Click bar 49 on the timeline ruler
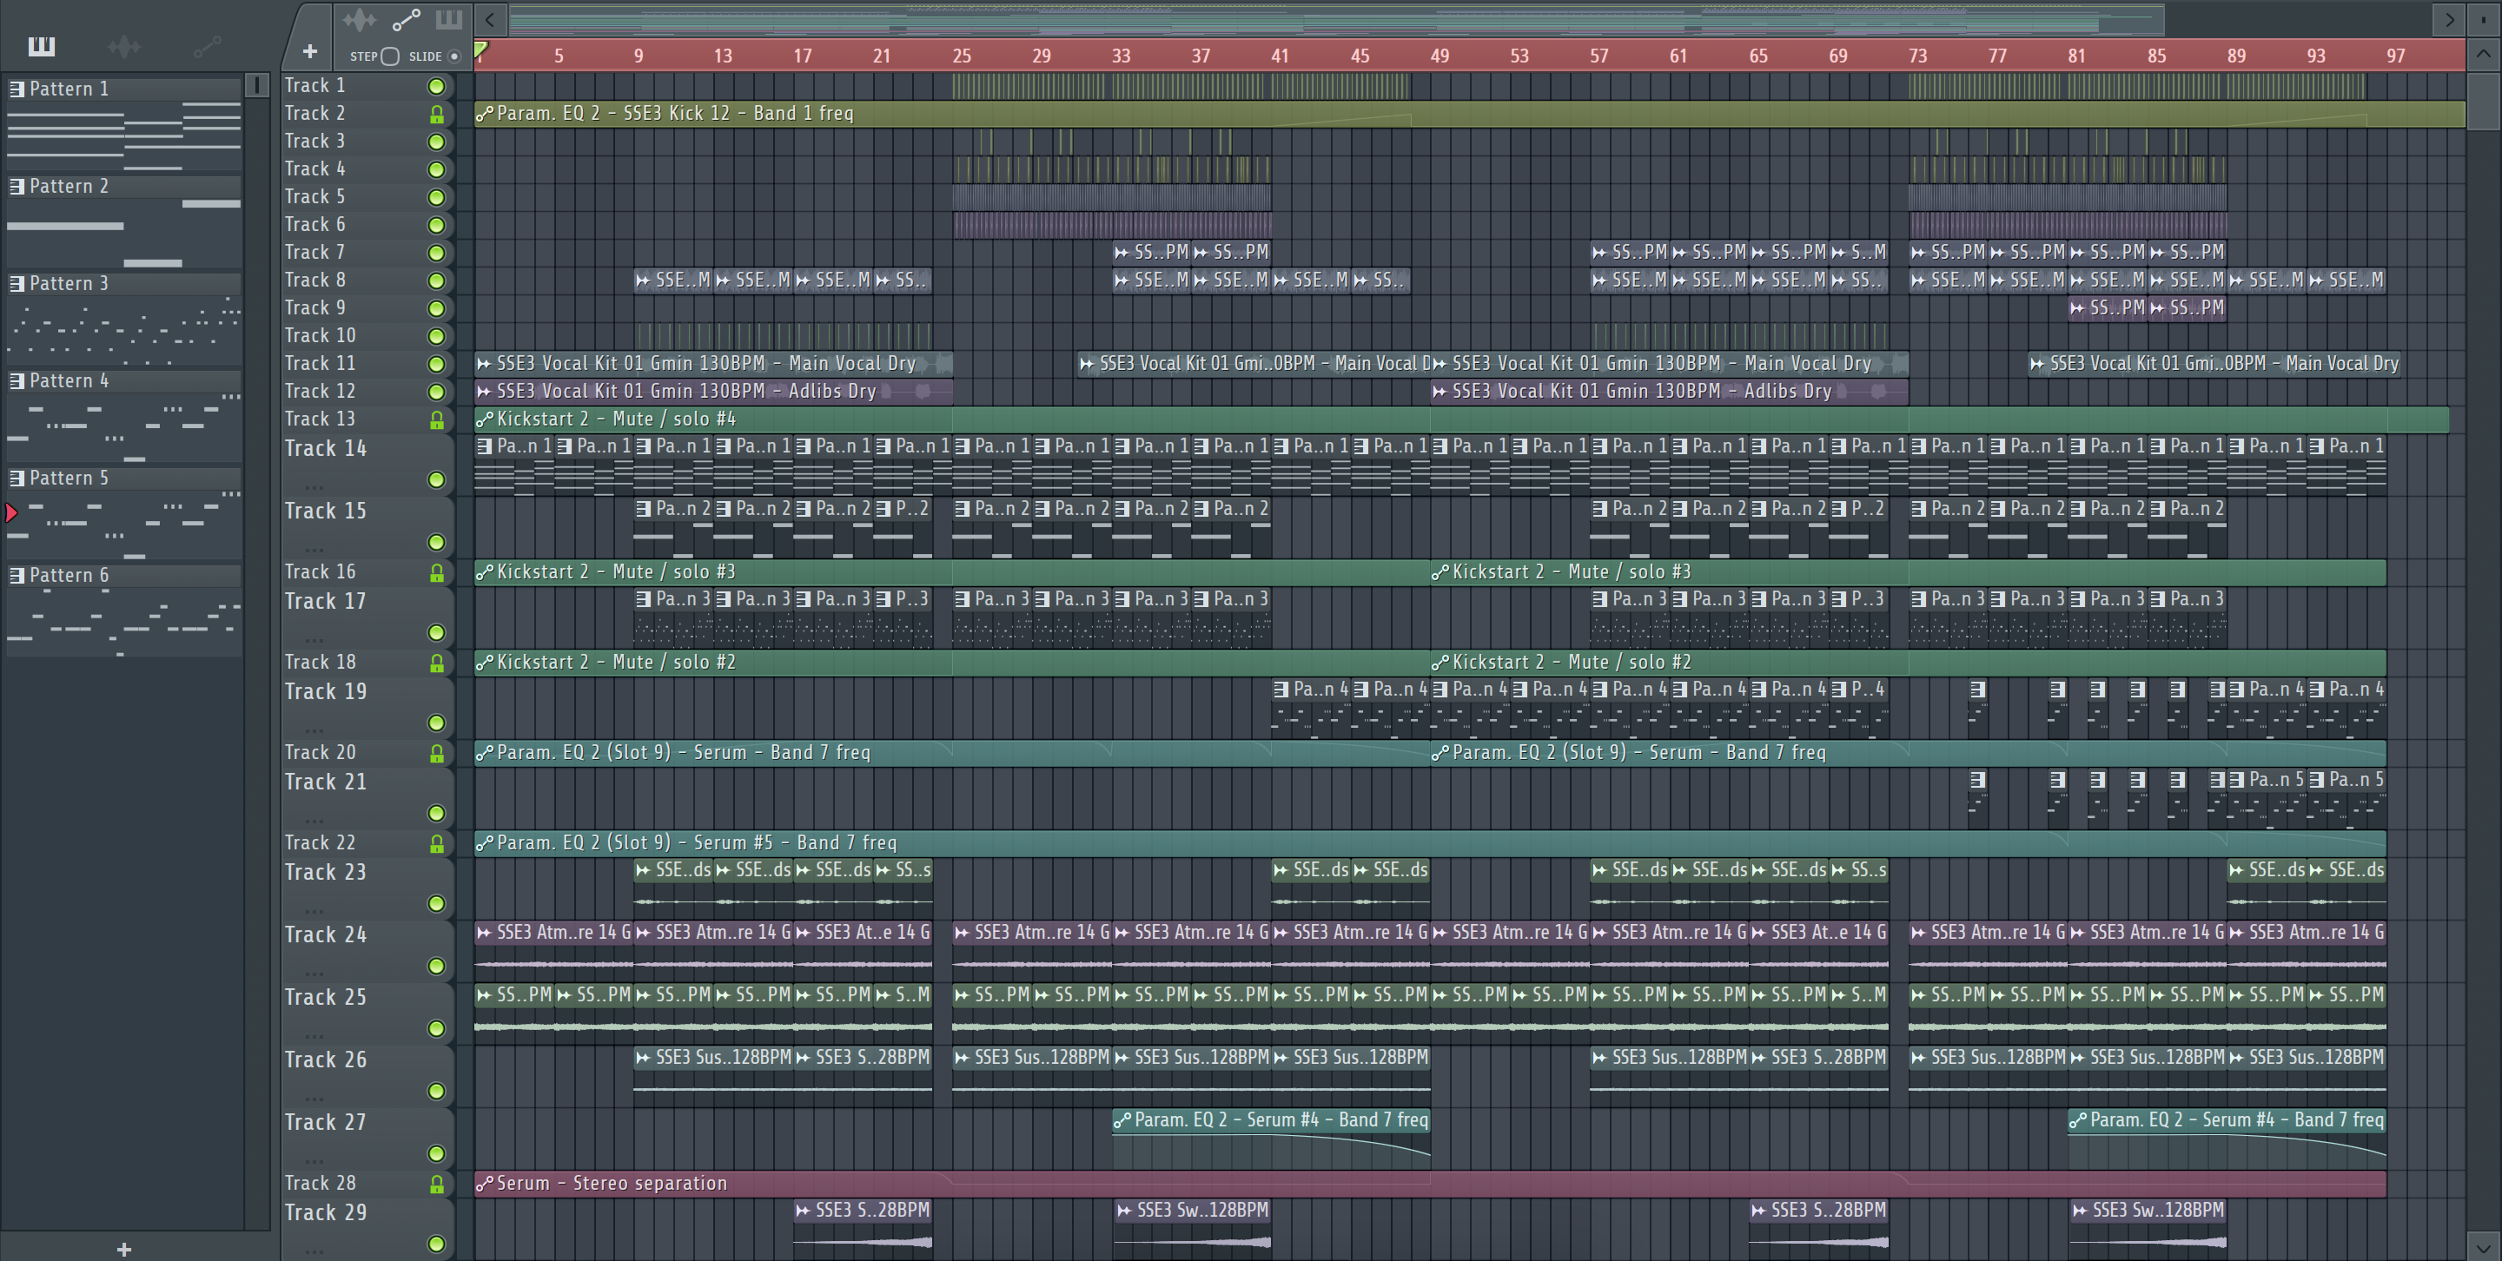Viewport: 2502px width, 1261px height. [x=1440, y=56]
